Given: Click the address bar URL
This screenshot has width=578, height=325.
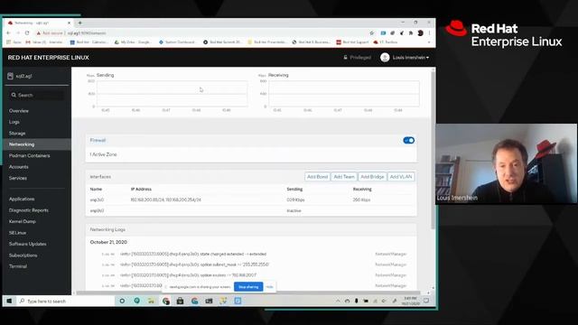Looking at the screenshot, I should tap(87, 32).
